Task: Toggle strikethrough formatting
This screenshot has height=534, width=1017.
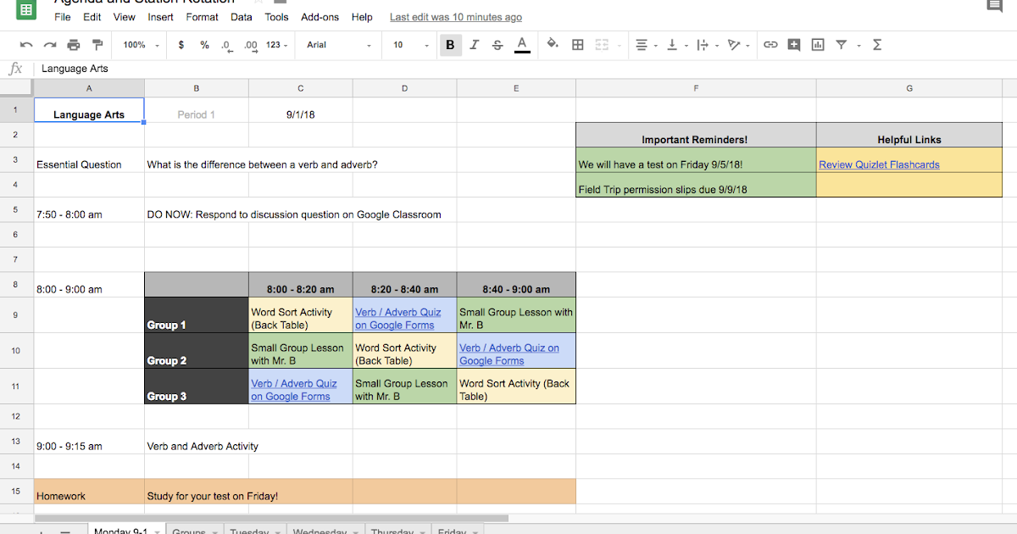Action: pyautogui.click(x=497, y=44)
